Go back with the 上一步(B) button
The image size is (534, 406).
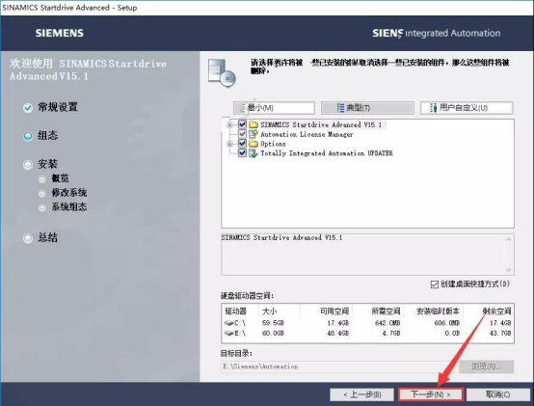point(362,394)
